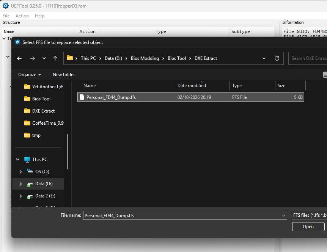Go up one folder level
Viewport: 327px width, 252px height.
55,58
